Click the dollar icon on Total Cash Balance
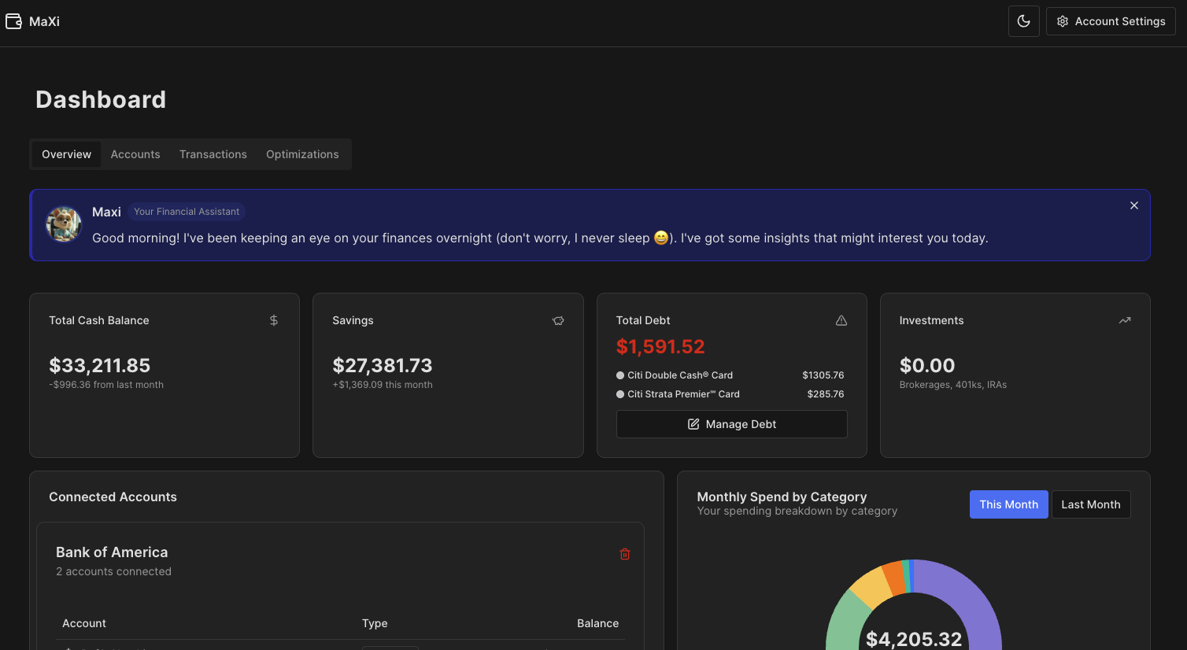The image size is (1187, 650). point(274,320)
